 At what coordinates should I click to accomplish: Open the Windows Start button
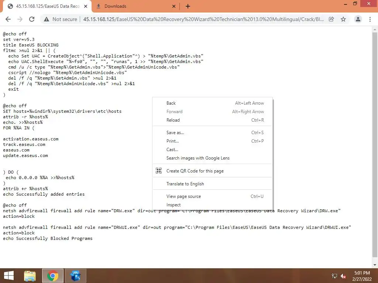click(x=9, y=276)
